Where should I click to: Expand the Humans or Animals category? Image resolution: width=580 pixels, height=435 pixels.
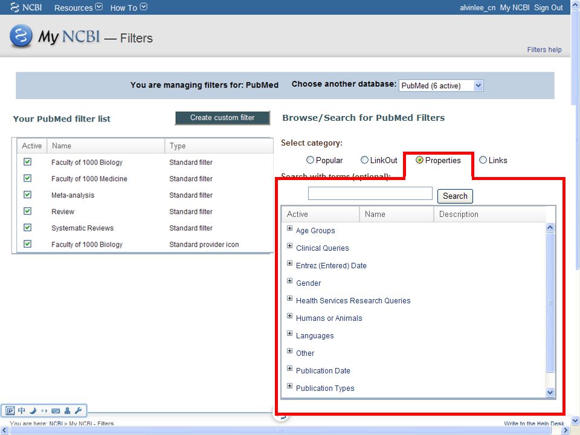click(289, 316)
